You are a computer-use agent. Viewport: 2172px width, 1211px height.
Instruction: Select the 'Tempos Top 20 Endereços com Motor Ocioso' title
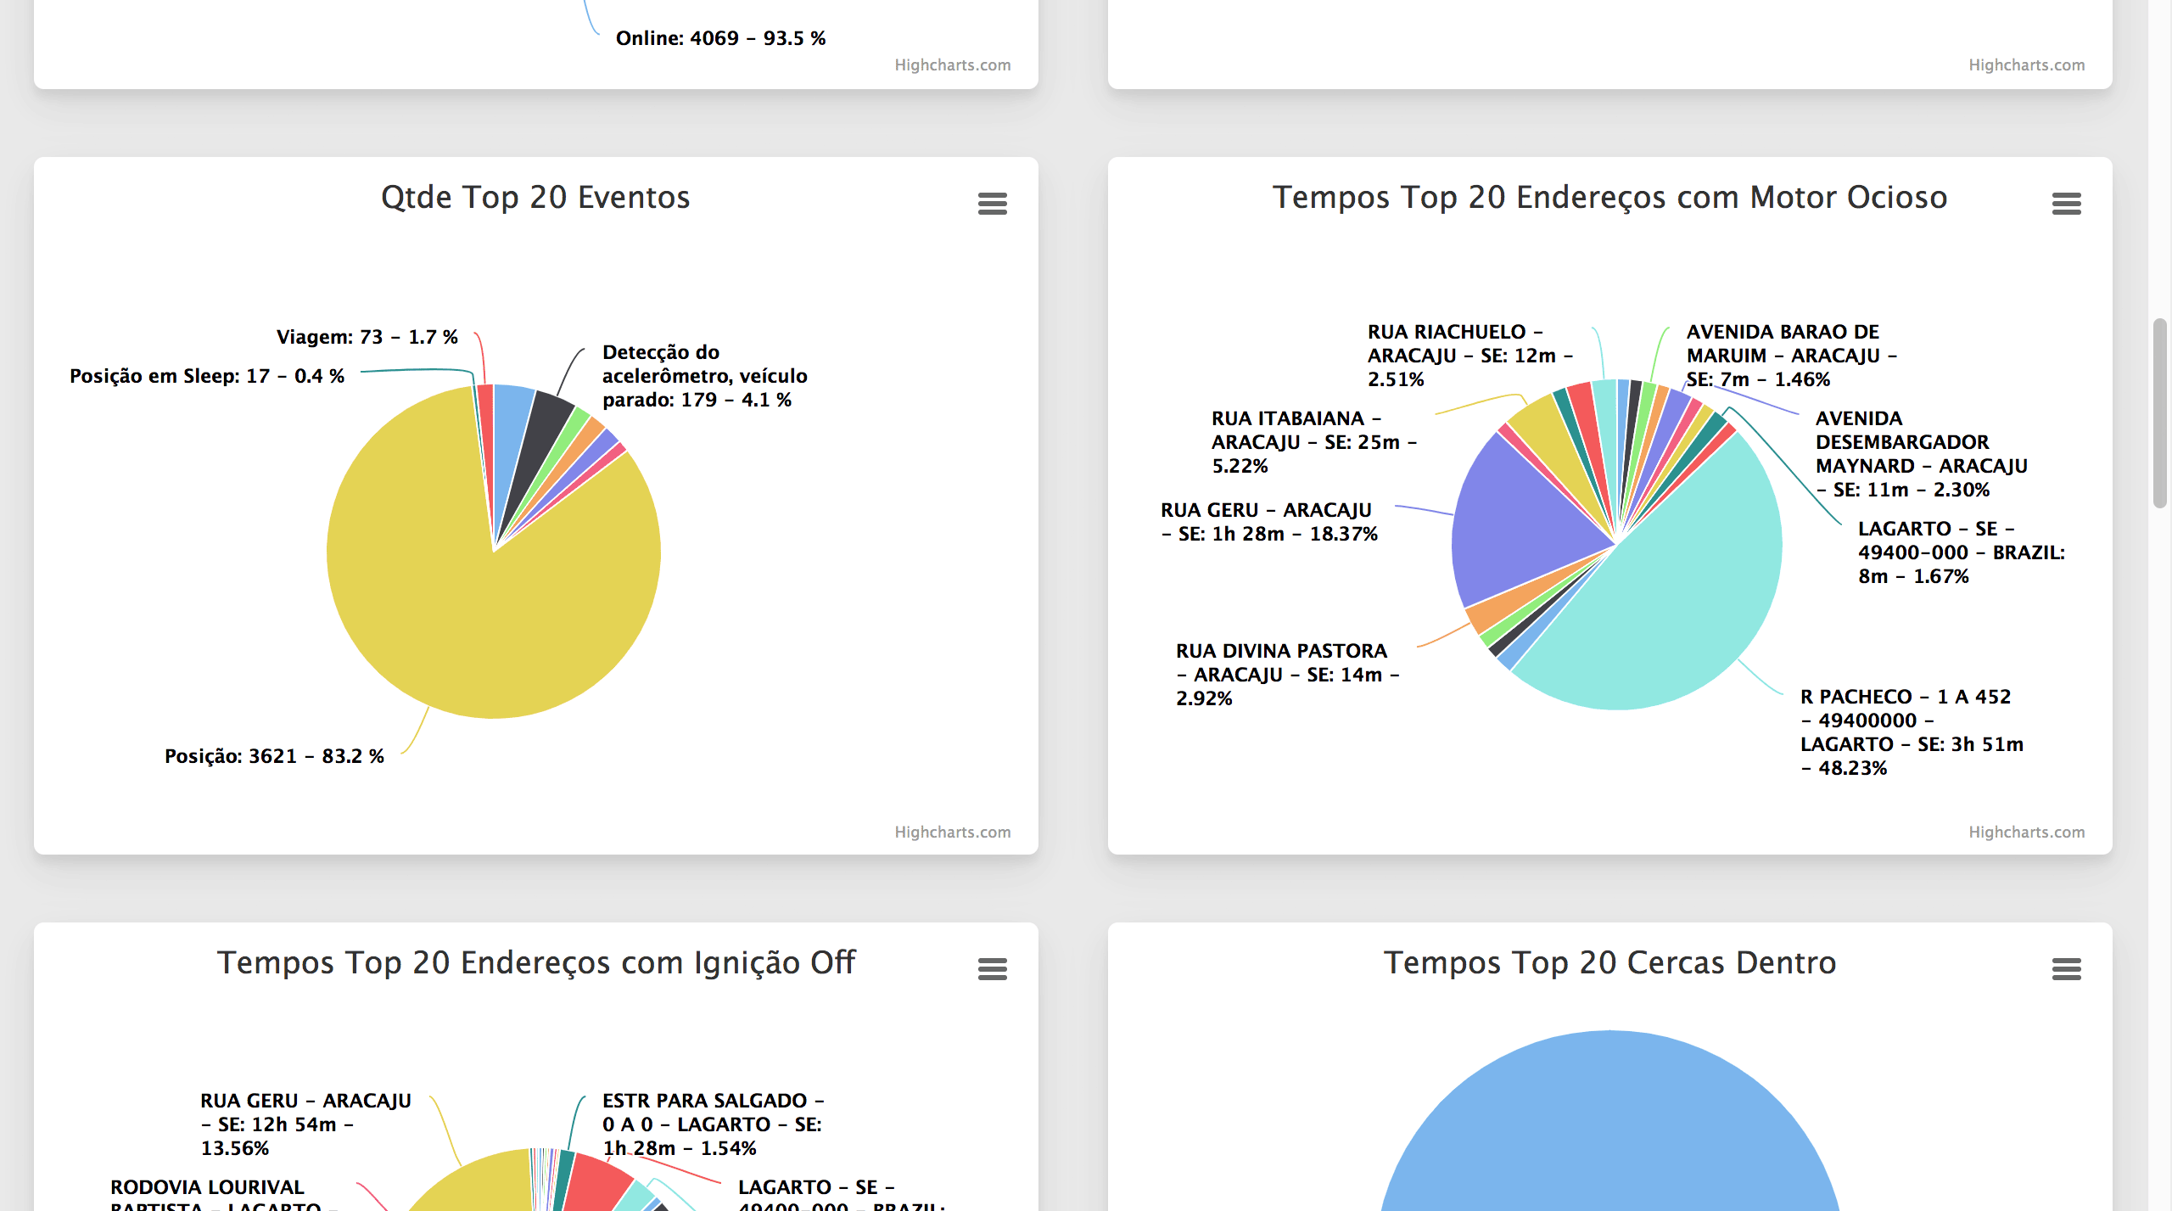pos(1609,198)
